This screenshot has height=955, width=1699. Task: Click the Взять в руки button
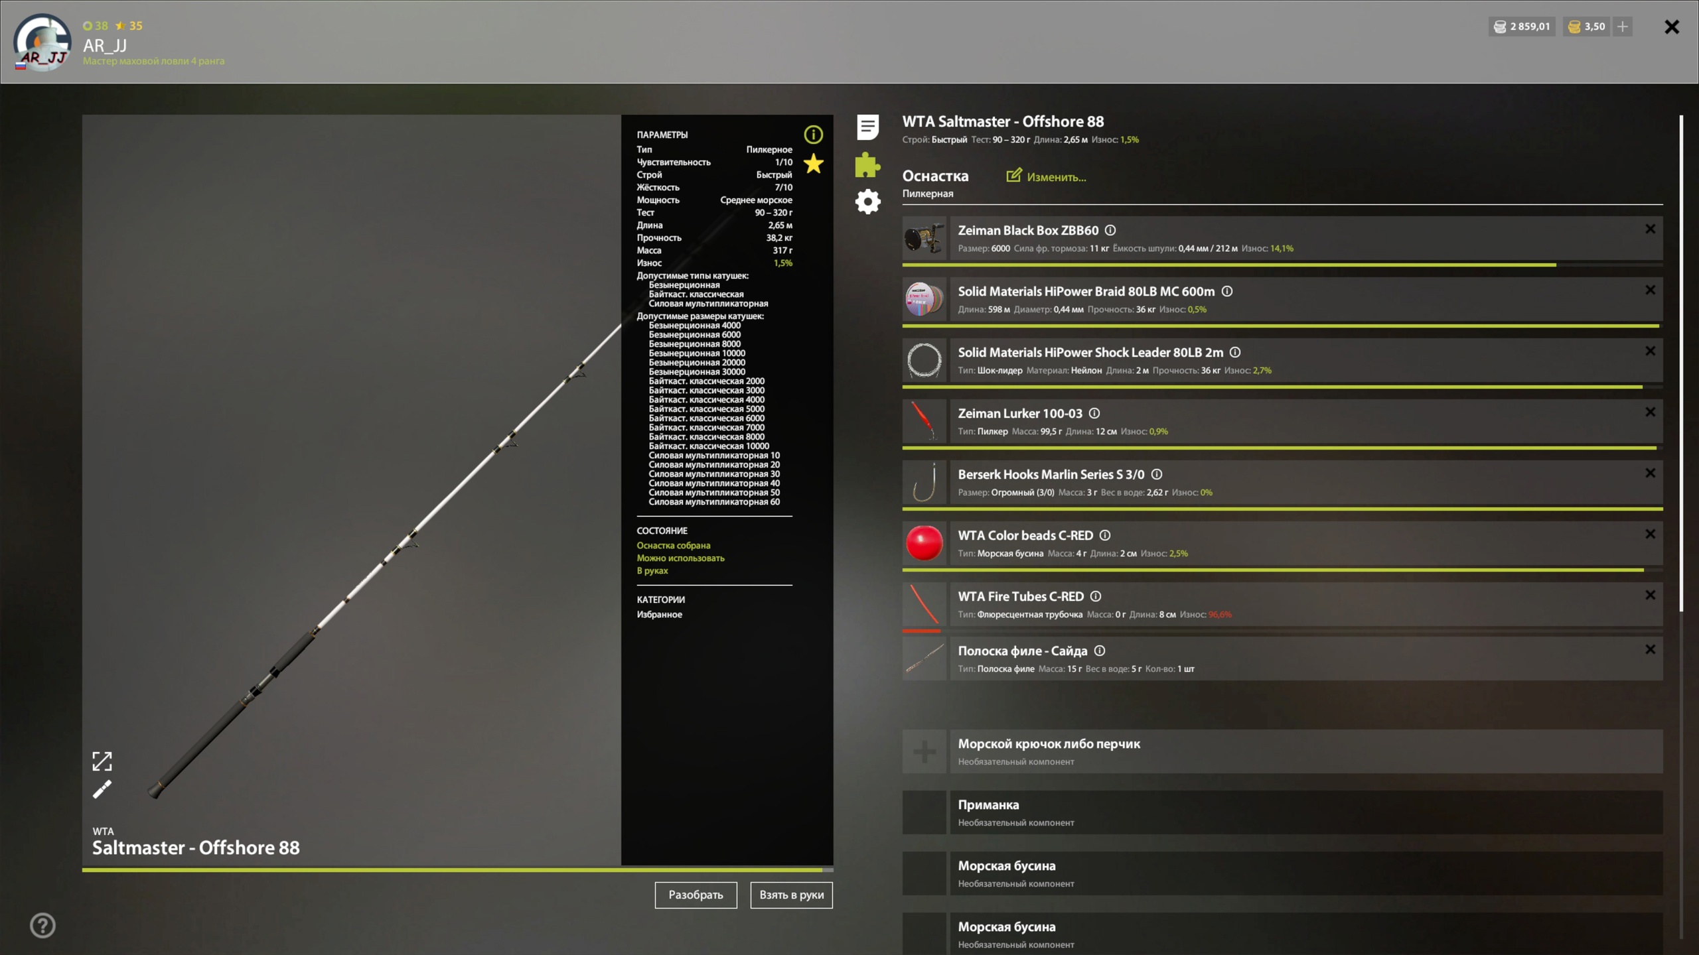pyautogui.click(x=791, y=895)
